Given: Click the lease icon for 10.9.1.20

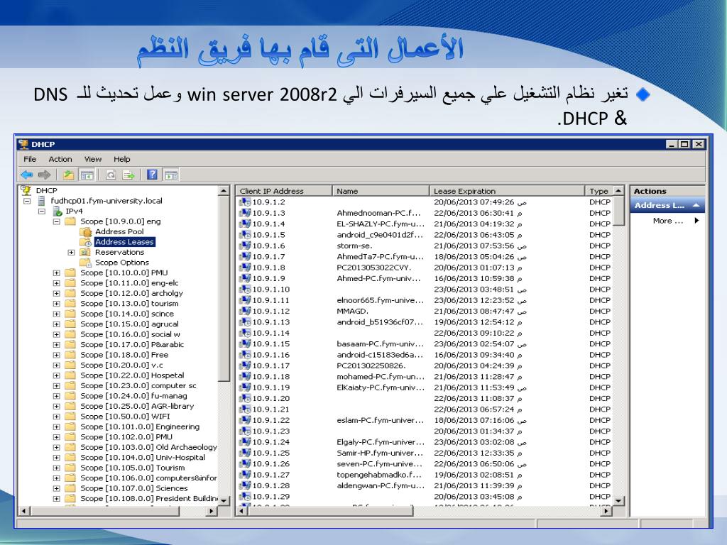Looking at the screenshot, I should tap(244, 398).
